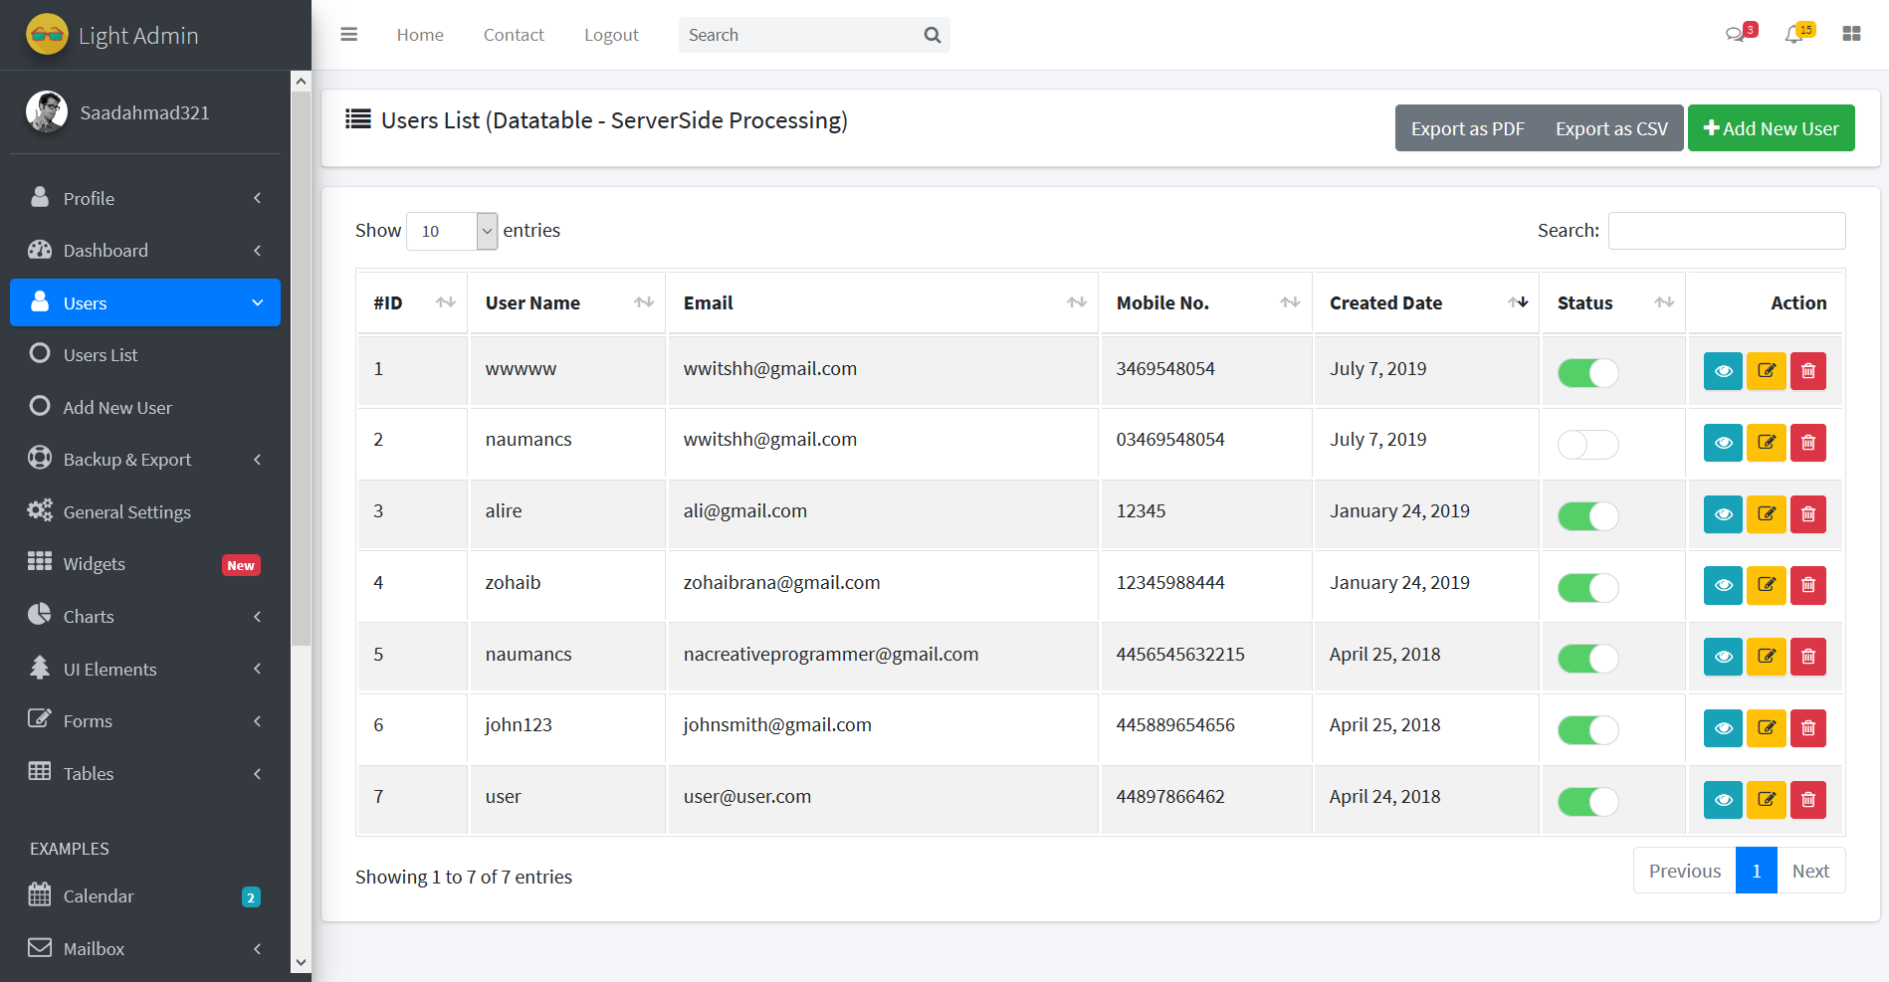Viewport: 1889px width, 982px height.
Task: Enable the status toggle for naumancs row 2
Action: click(x=1587, y=445)
